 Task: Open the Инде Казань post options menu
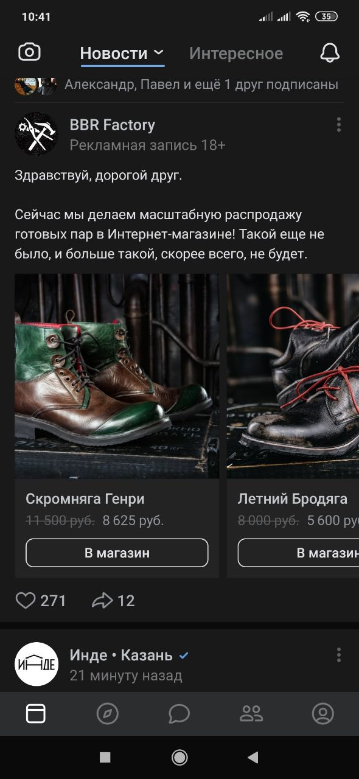338,655
